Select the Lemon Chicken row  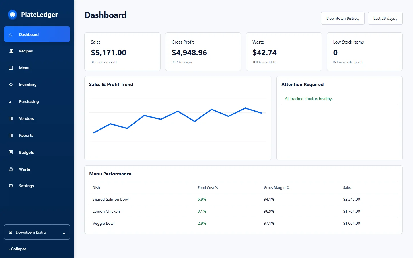[243, 211]
